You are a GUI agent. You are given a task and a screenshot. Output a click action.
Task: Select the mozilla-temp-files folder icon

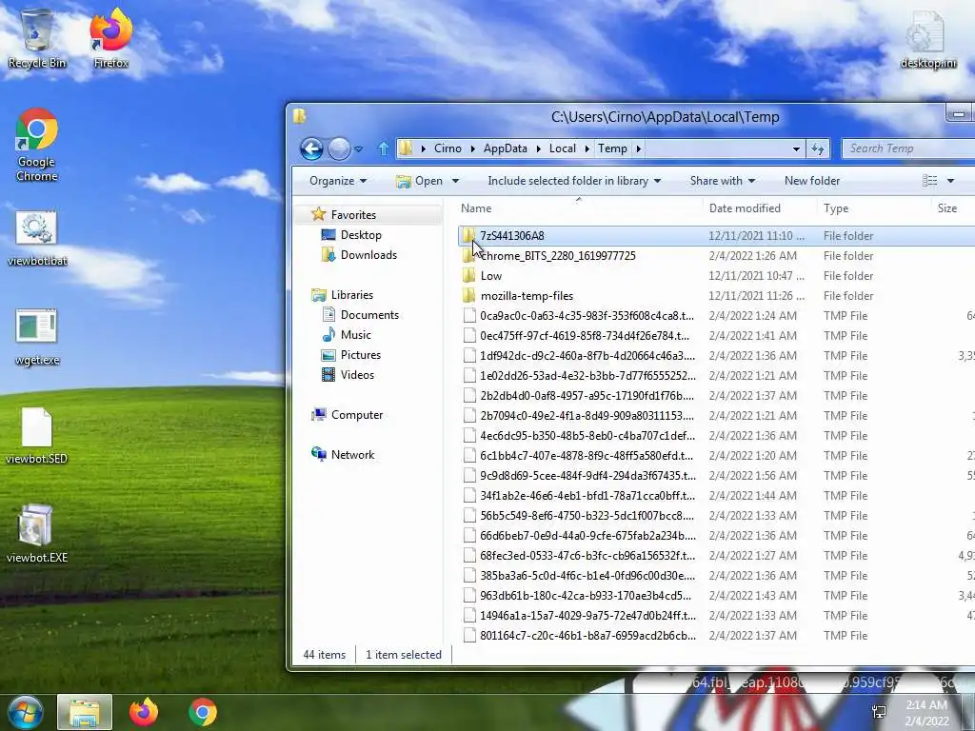click(468, 296)
